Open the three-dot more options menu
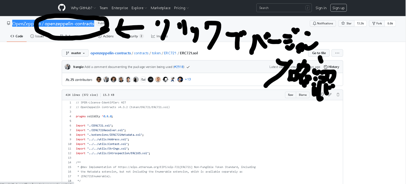This screenshot has height=184, width=406. click(337, 53)
